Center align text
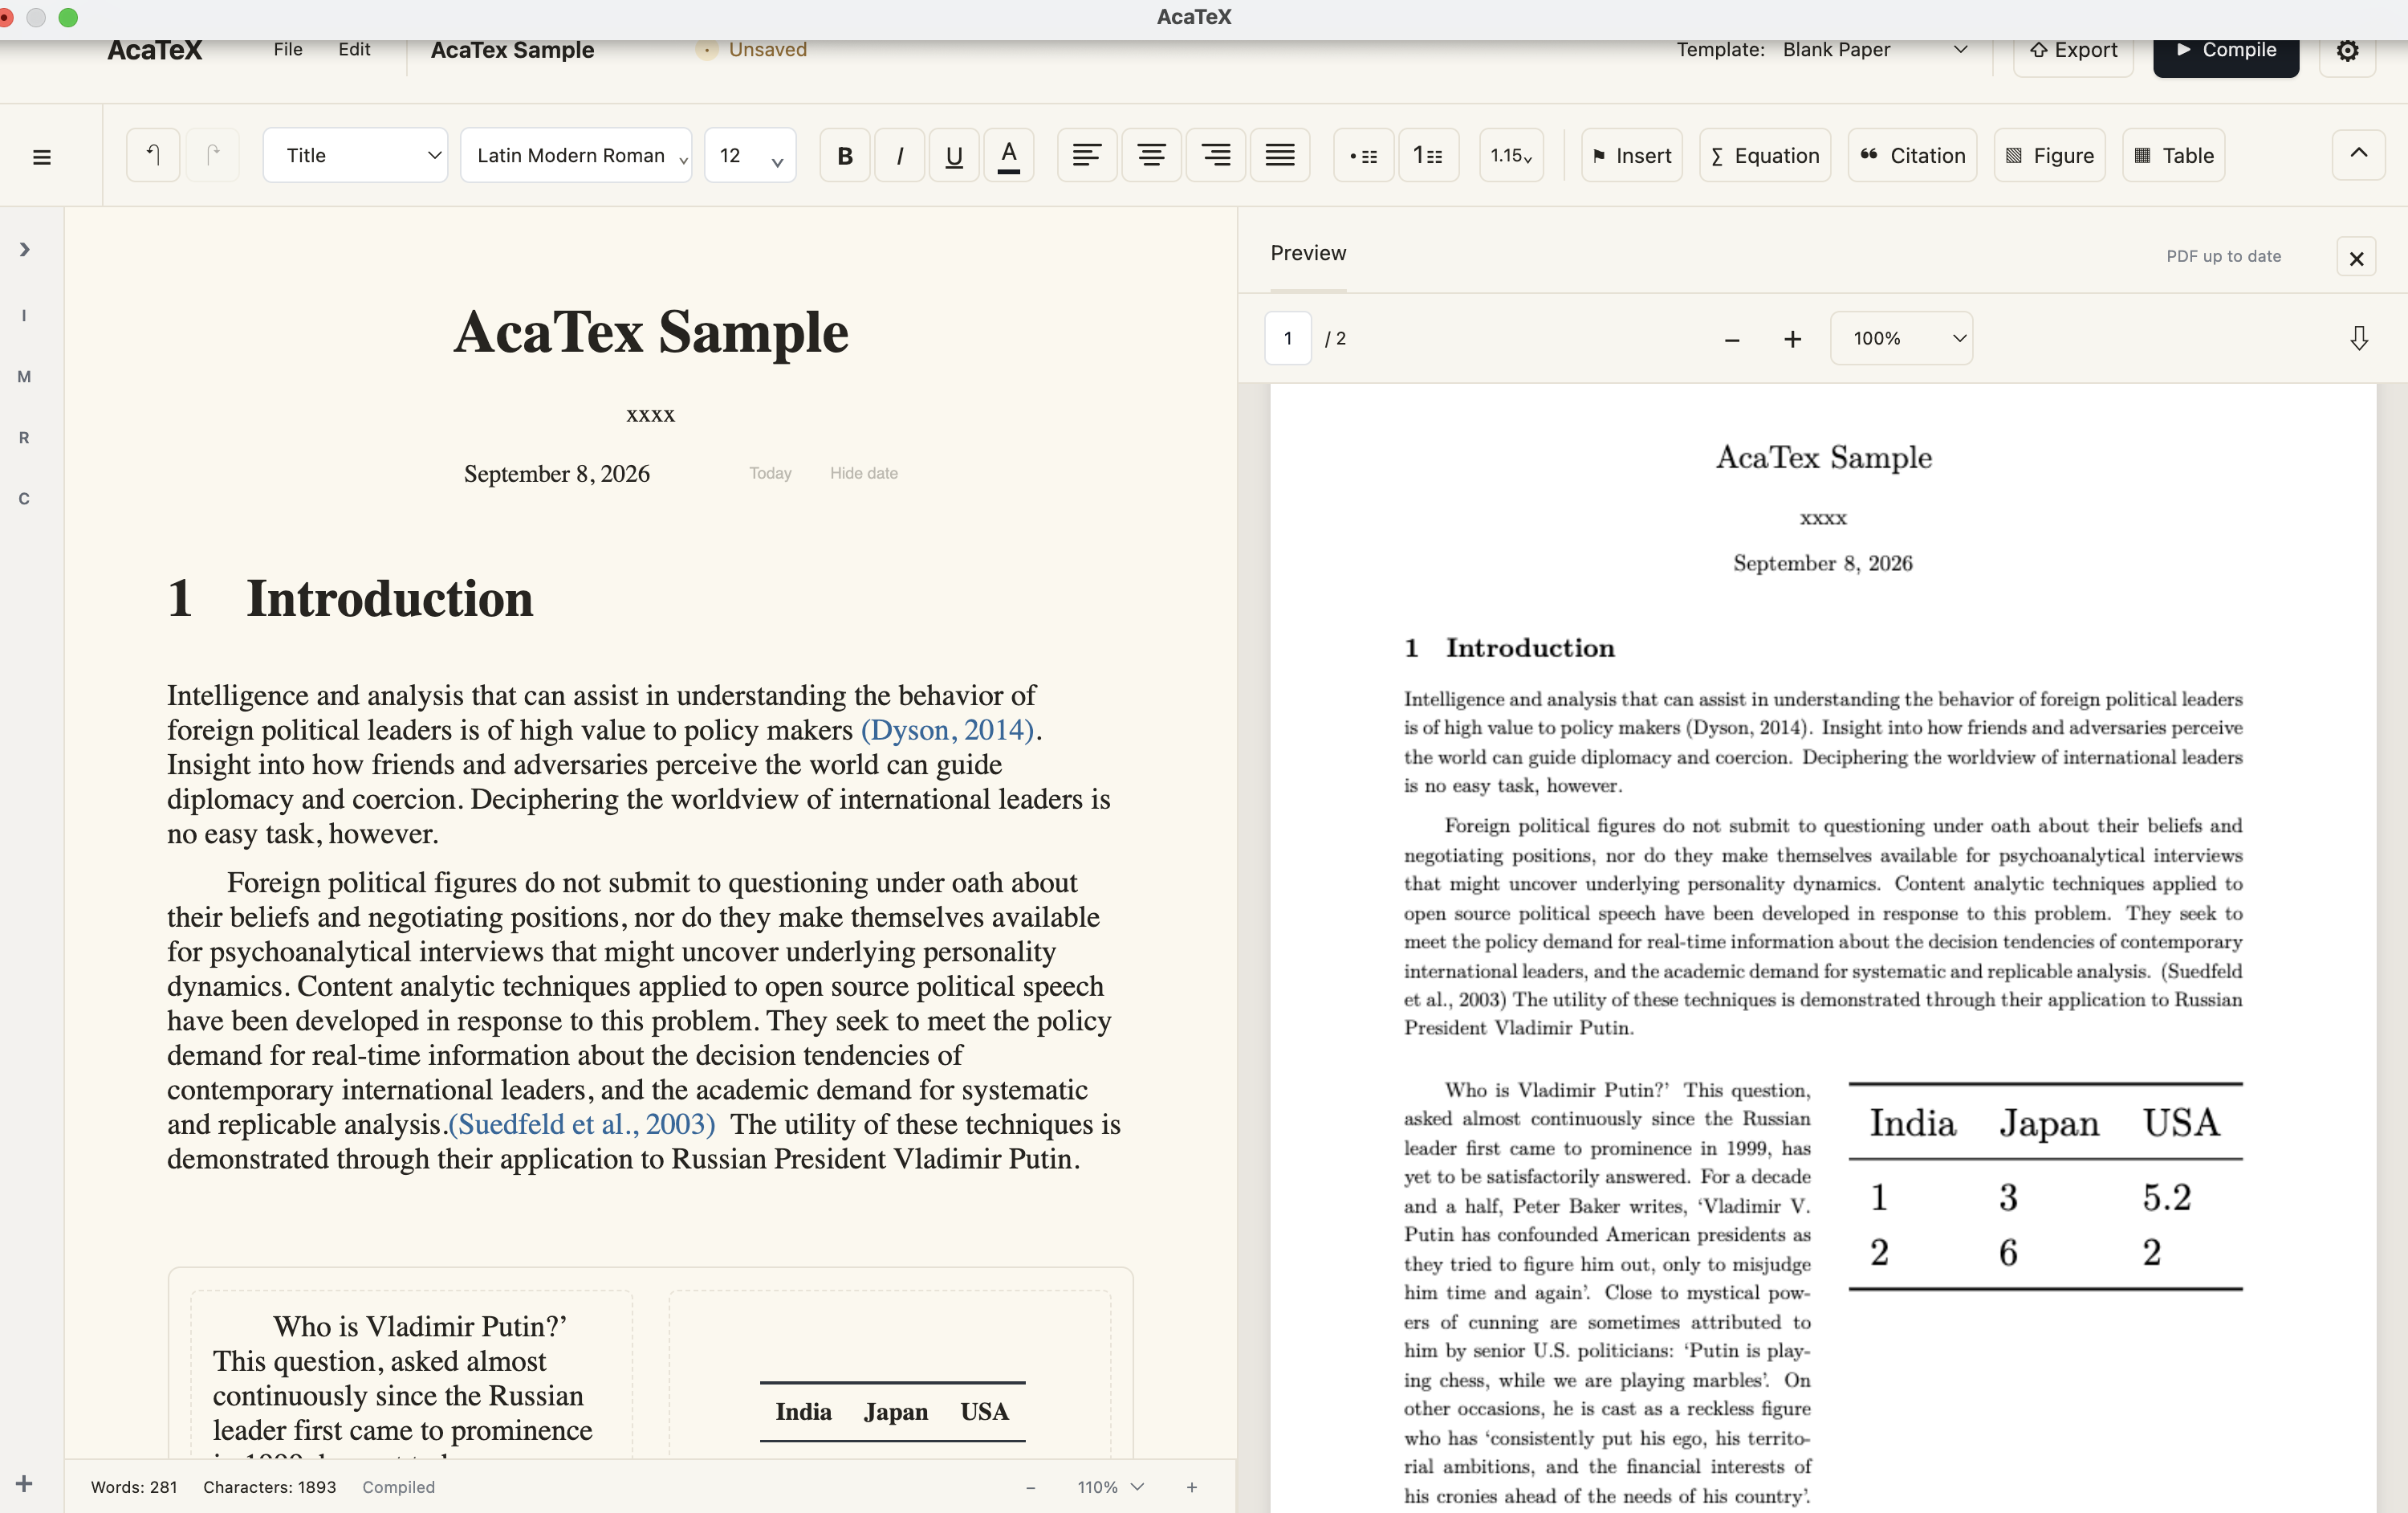This screenshot has width=2408, height=1513. (x=1151, y=155)
